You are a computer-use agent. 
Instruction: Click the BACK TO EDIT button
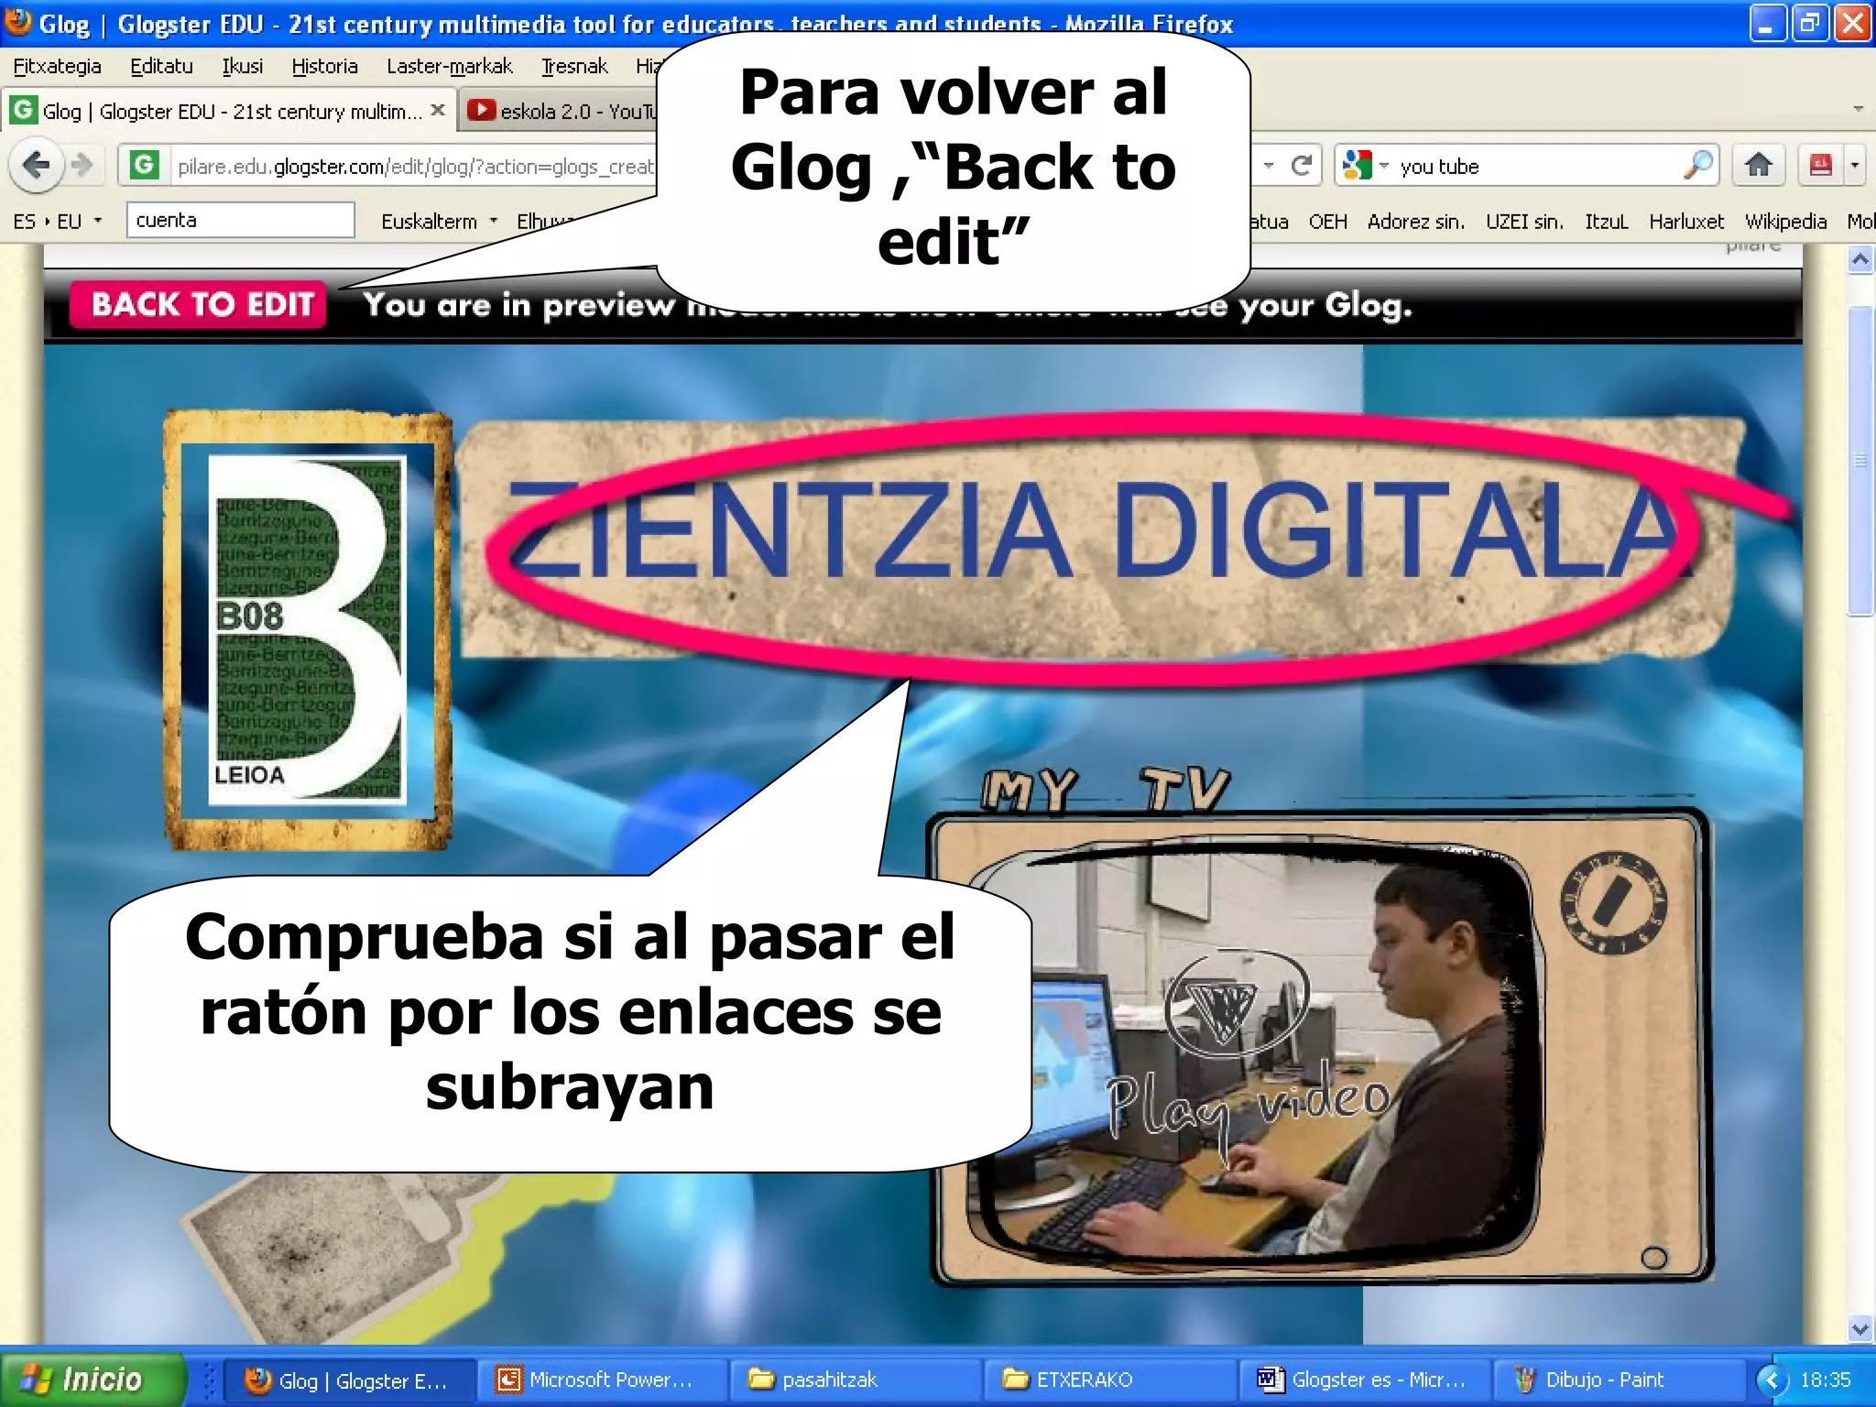point(198,305)
